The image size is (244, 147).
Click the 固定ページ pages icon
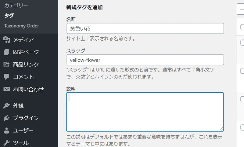coord(6,52)
